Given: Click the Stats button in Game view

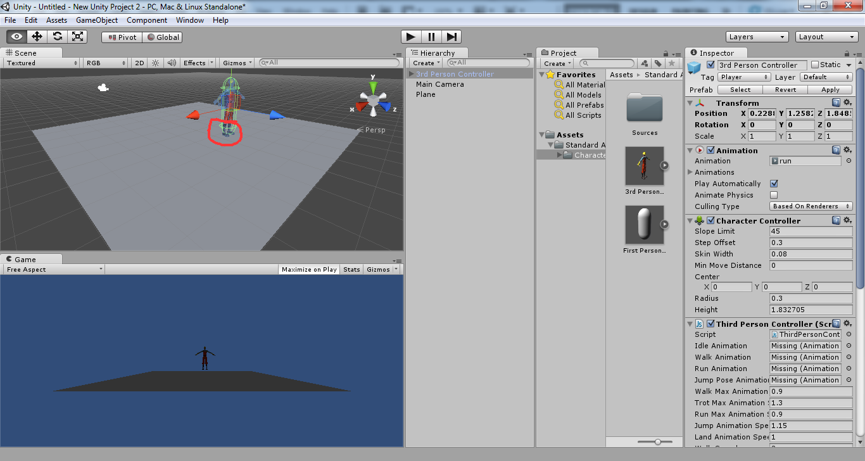Looking at the screenshot, I should 351,269.
